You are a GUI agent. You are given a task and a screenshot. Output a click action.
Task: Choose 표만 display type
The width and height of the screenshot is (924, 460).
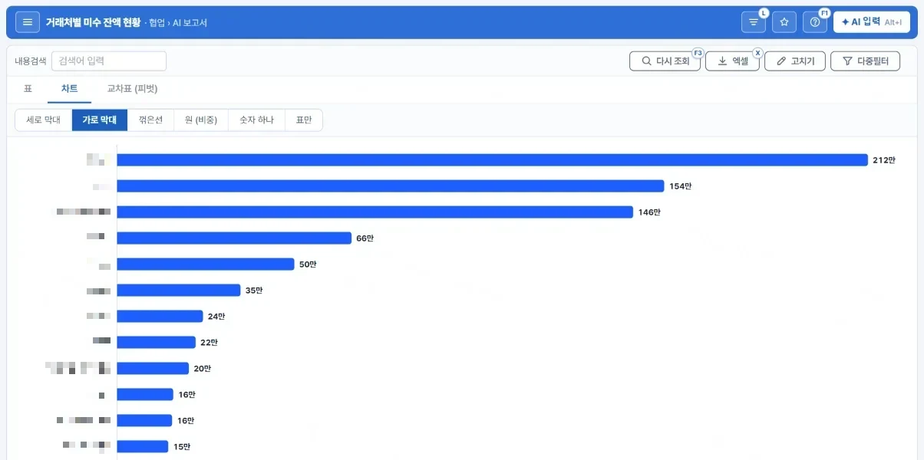[304, 120]
